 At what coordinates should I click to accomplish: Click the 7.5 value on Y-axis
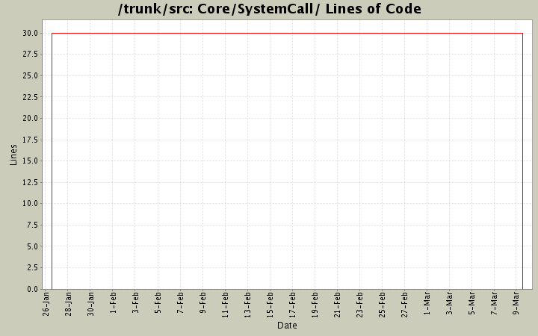[33, 225]
